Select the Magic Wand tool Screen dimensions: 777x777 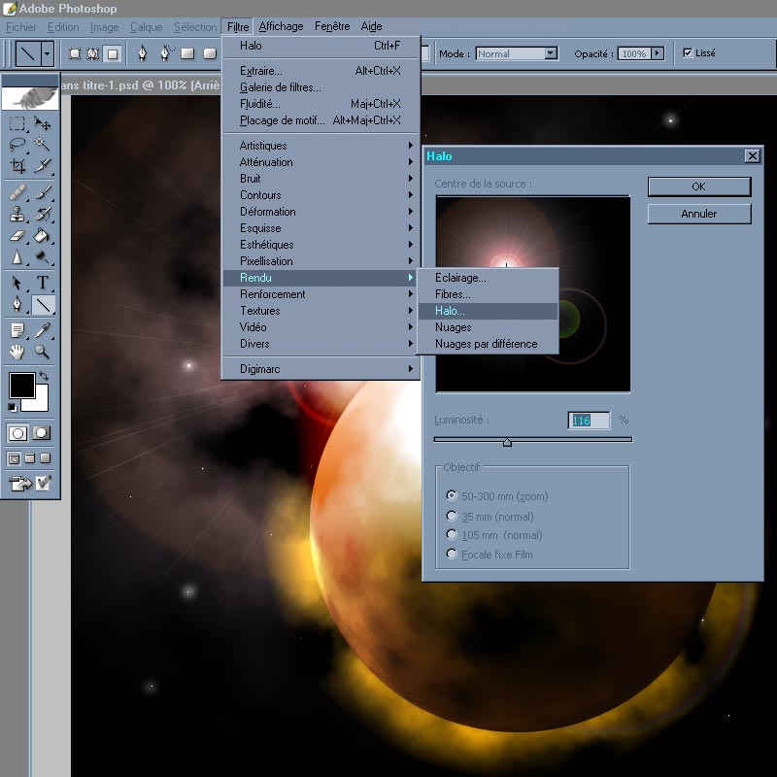(x=43, y=144)
